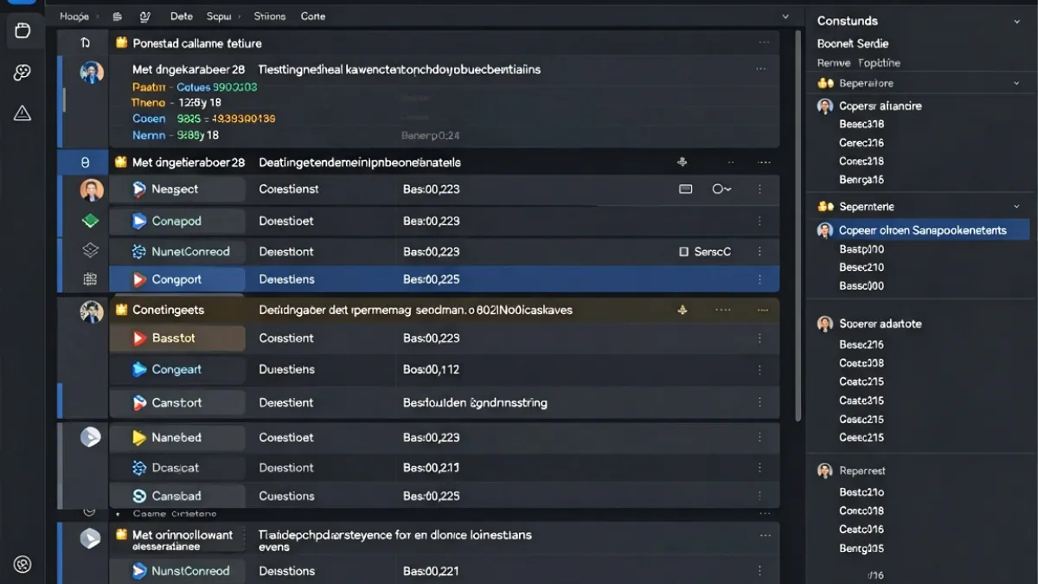Select the stacked layers icon beside NunetConreod
The height and width of the screenshot is (584, 1038).
click(x=91, y=251)
